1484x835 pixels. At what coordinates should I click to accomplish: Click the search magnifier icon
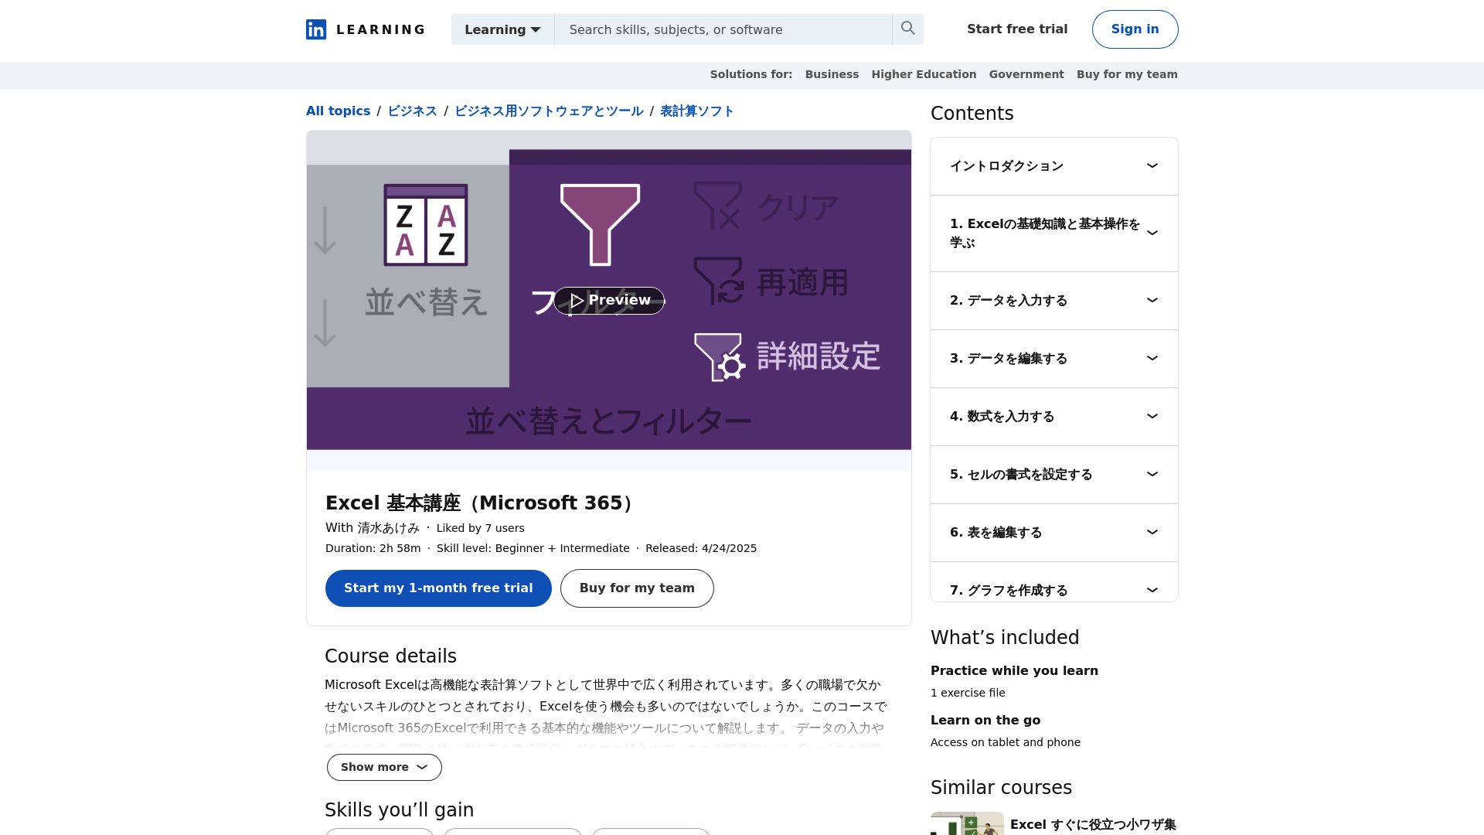tap(908, 29)
